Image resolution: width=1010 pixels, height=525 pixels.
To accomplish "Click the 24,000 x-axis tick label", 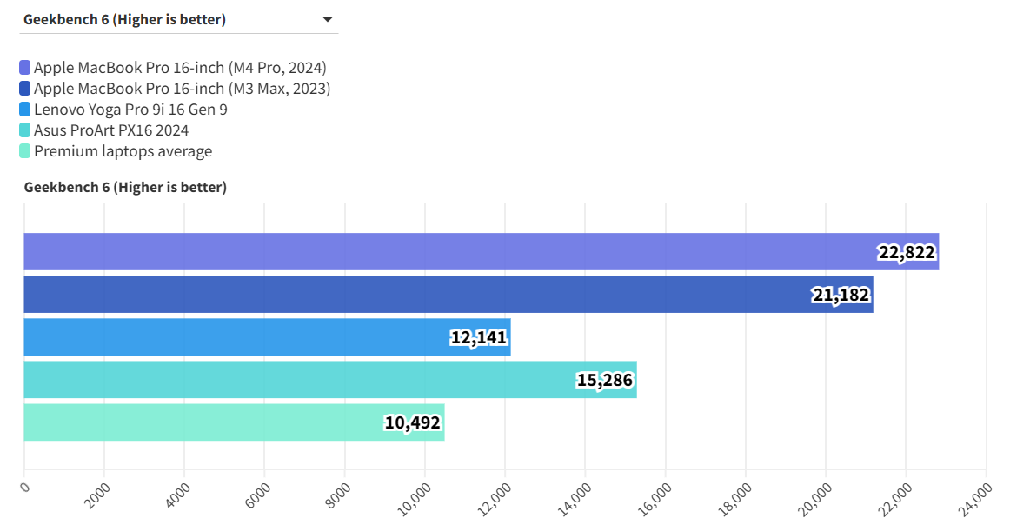I will point(977,502).
